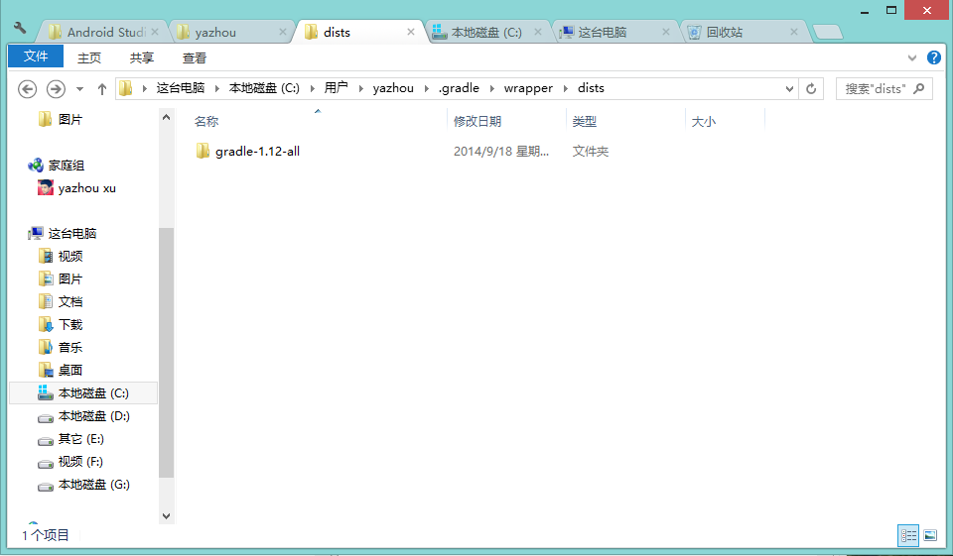Click 这台电脑 in the address path
This screenshot has width=953, height=556.
coord(181,88)
